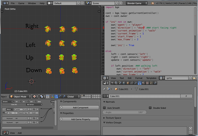Open the World properties globe tab

[124, 83]
